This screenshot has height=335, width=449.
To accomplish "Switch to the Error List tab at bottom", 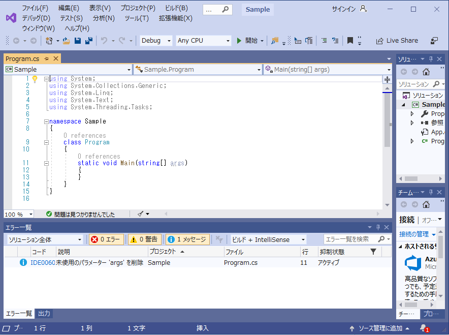I will [x=19, y=314].
